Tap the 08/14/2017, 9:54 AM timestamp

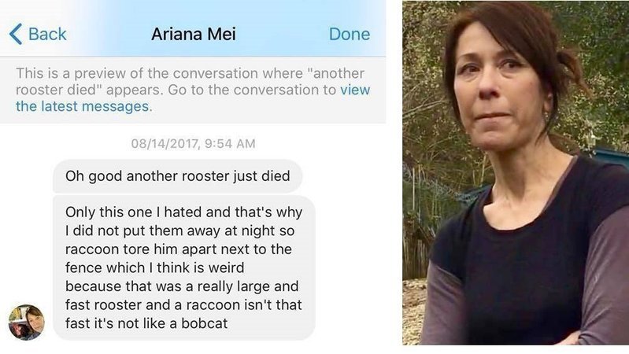[x=193, y=143]
